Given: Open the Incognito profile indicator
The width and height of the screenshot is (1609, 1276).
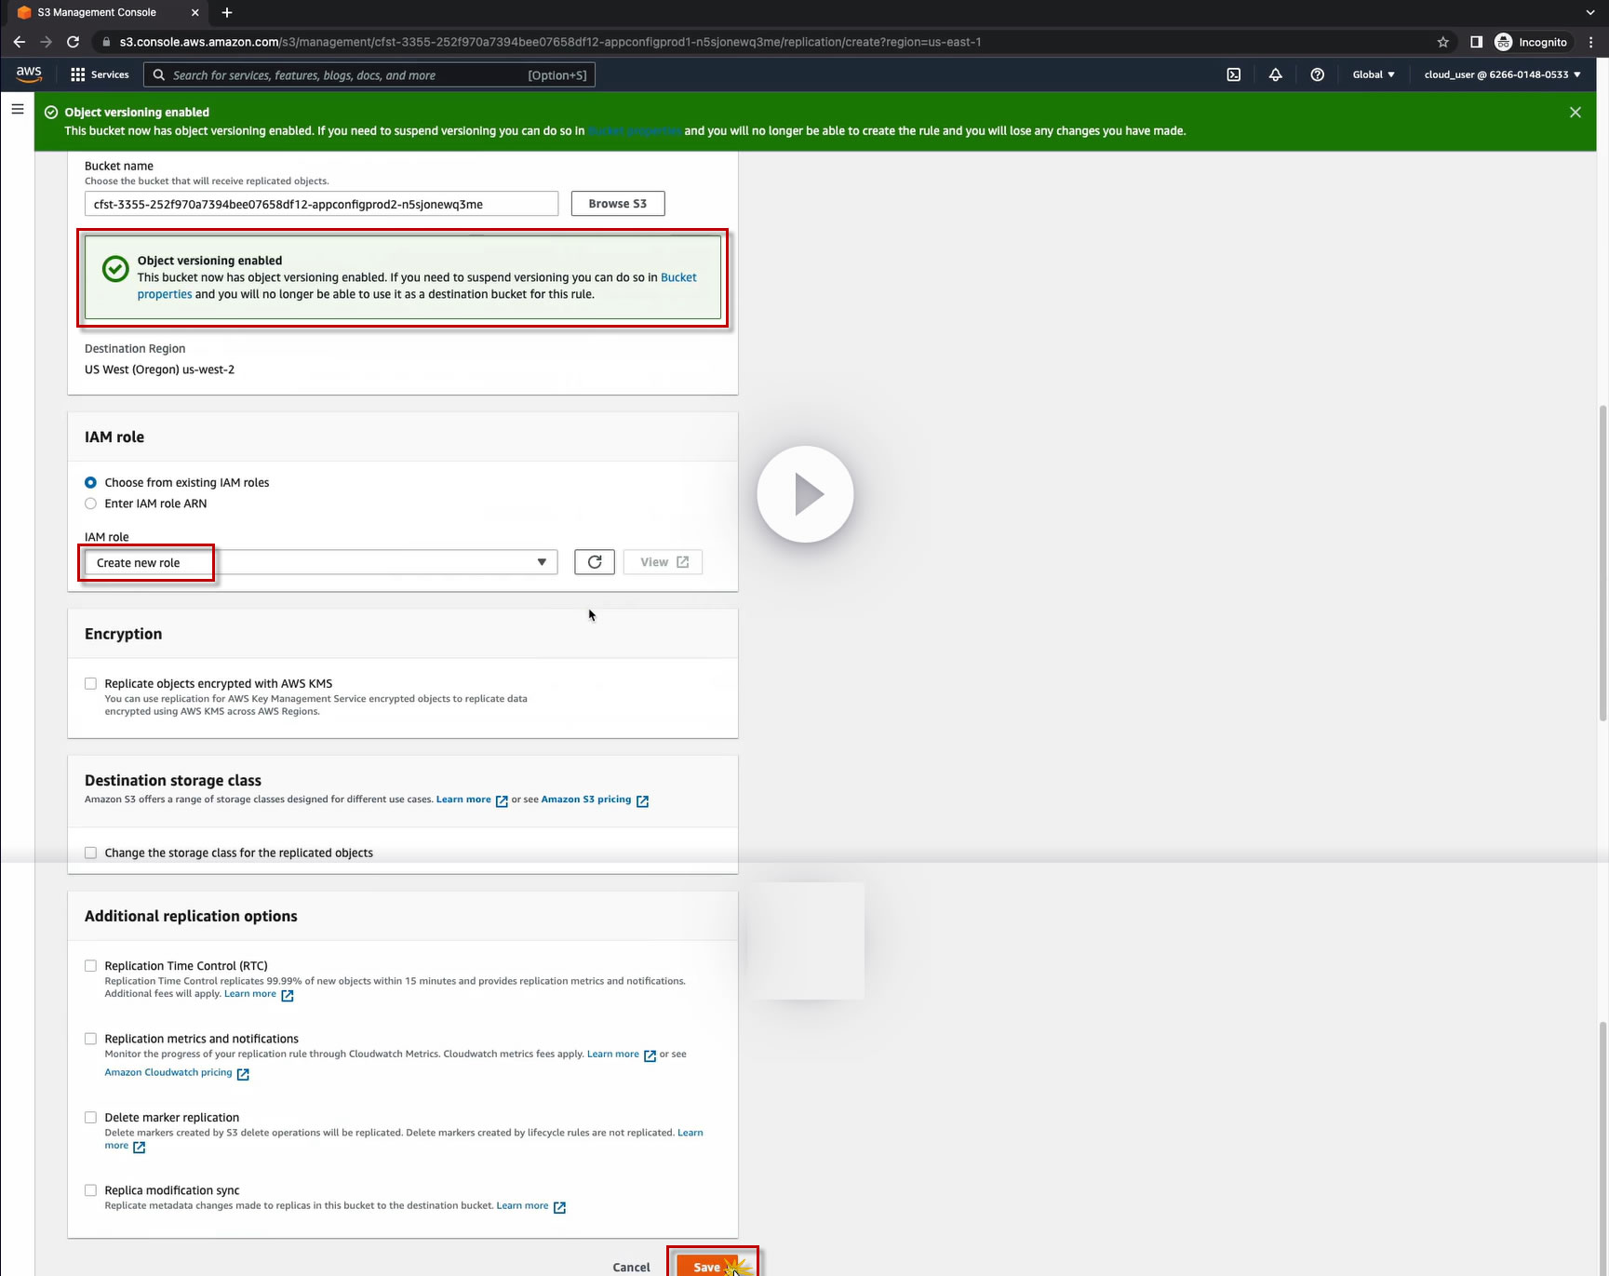Looking at the screenshot, I should [x=1531, y=42].
